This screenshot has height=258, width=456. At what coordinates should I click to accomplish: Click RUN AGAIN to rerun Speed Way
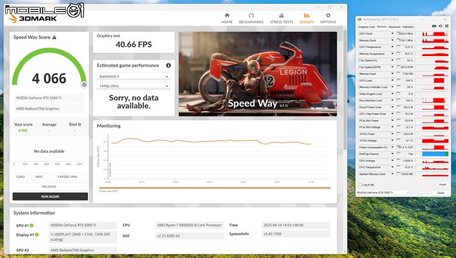(x=50, y=197)
